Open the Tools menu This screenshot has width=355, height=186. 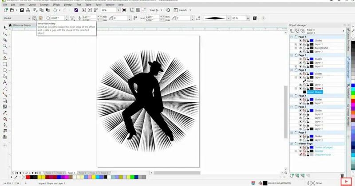(x=99, y=4)
